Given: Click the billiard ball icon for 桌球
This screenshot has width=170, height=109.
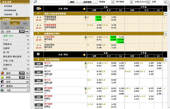Looking at the screenshot, I should tap(2, 82).
